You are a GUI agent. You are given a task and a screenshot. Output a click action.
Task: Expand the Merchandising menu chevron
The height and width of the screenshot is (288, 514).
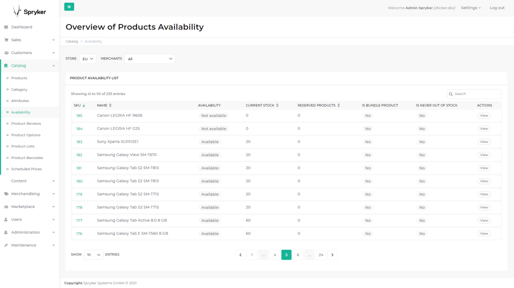(54, 194)
